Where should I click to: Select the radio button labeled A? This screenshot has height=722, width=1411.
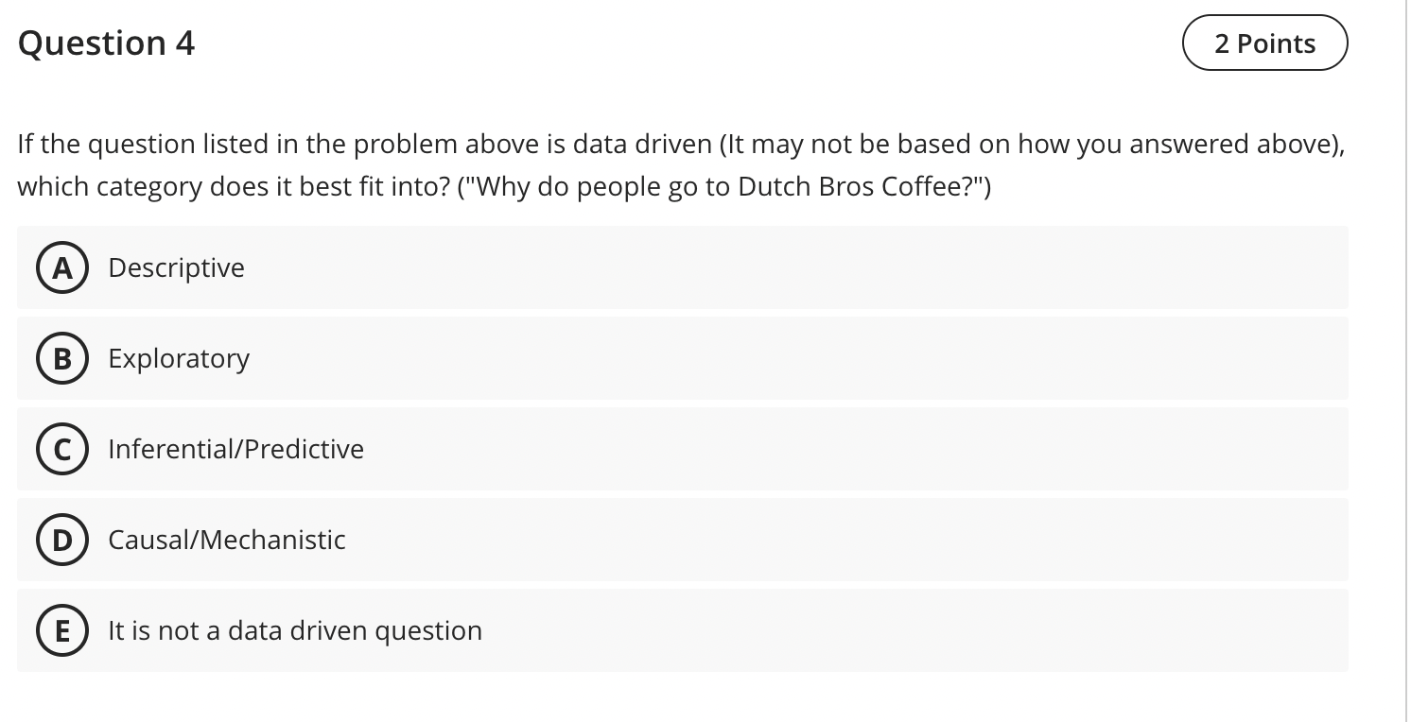[62, 267]
